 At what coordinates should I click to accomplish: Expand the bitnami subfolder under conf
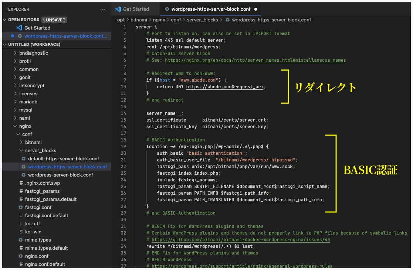[x=21, y=142]
